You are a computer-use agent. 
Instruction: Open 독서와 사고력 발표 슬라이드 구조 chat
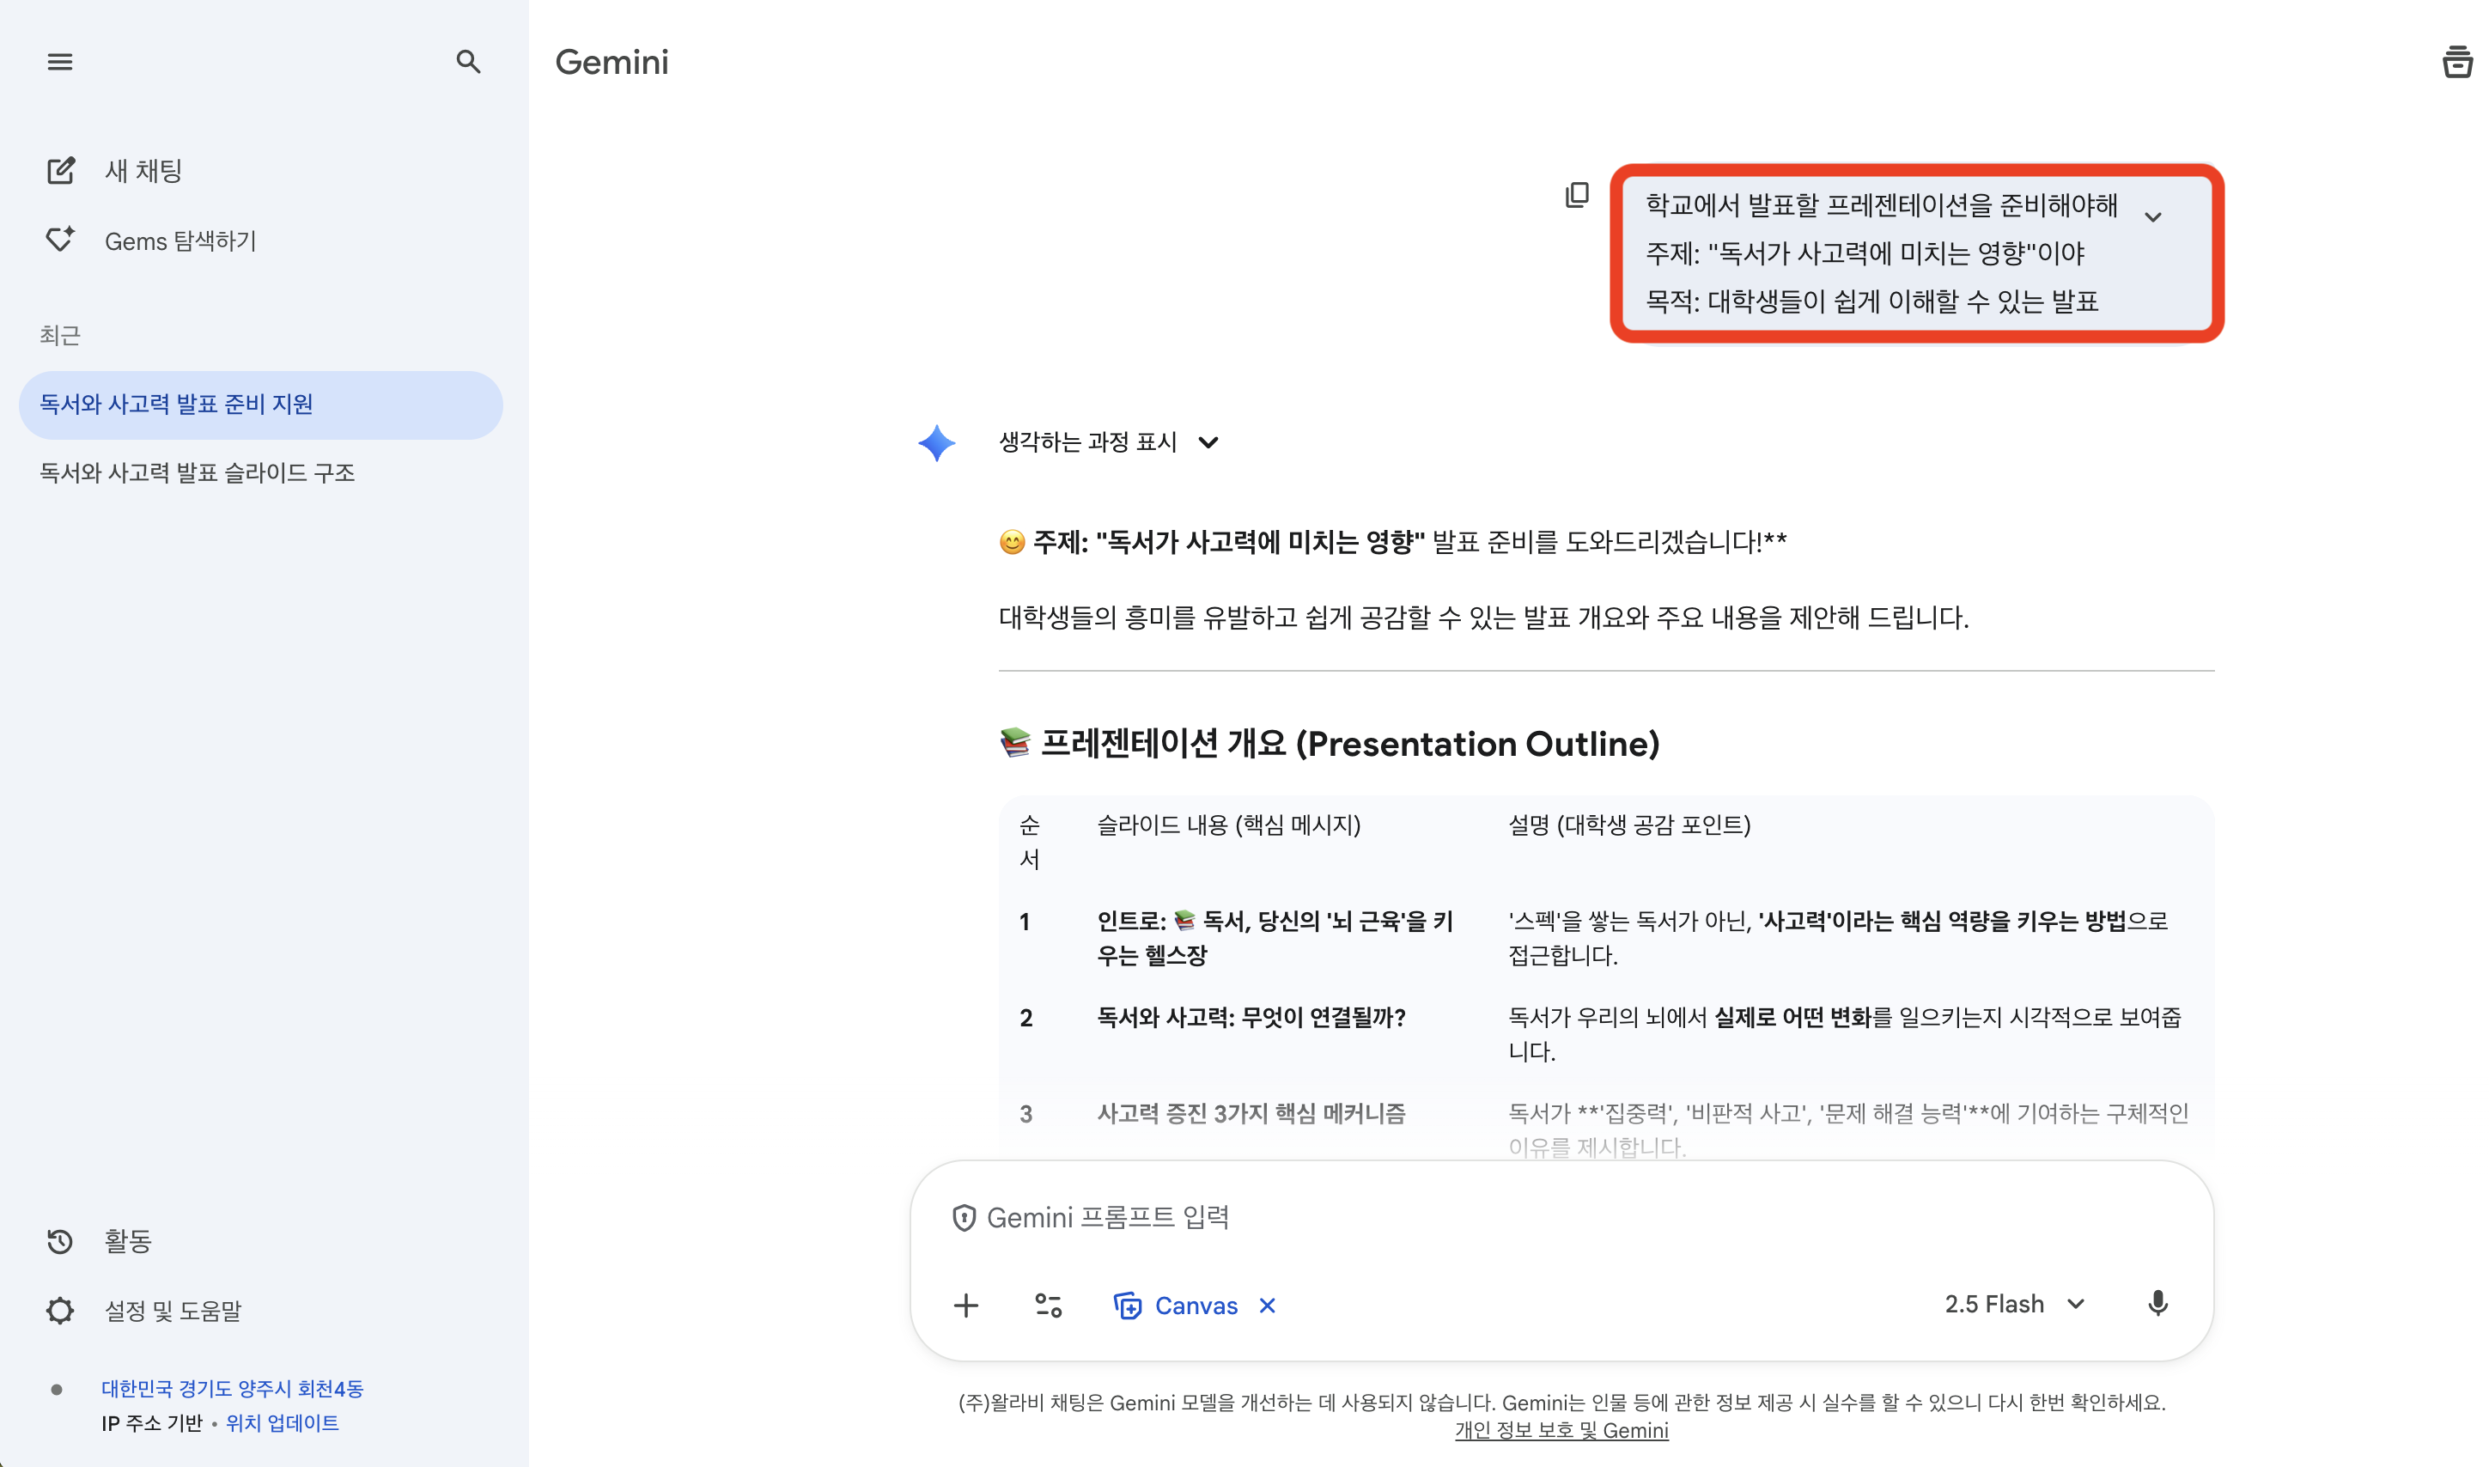(x=197, y=472)
